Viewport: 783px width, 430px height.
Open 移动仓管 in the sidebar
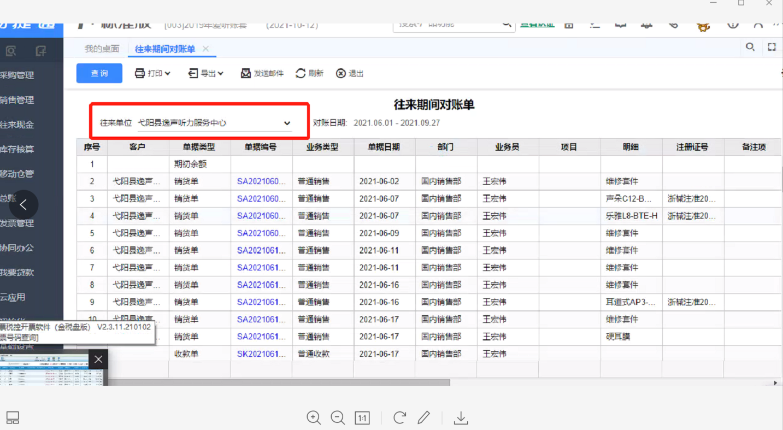click(17, 174)
